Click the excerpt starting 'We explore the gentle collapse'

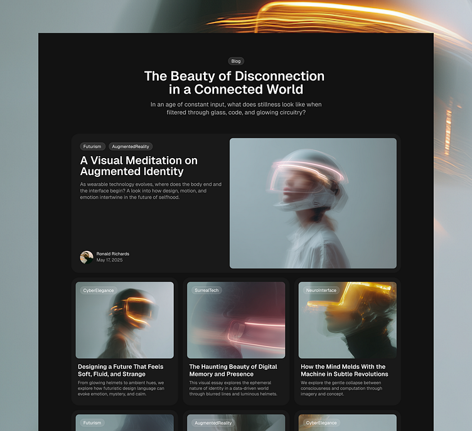coord(341,388)
